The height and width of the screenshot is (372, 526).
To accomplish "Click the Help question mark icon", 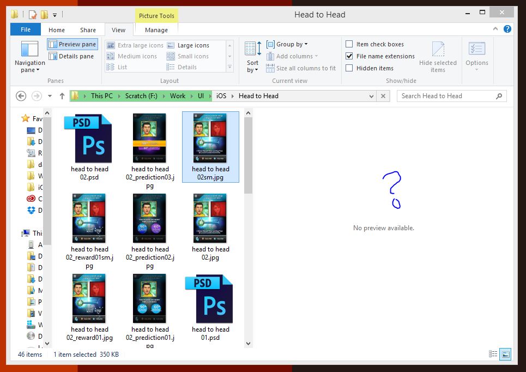I will pyautogui.click(x=507, y=29).
